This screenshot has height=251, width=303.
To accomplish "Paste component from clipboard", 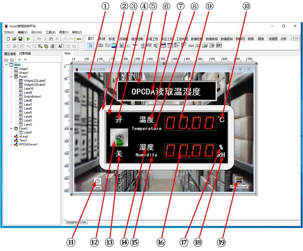I will coord(51,39).
